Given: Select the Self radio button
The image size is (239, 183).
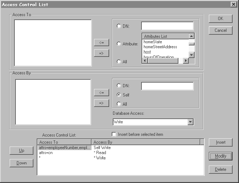Looking at the screenshot, I should click(119, 95).
